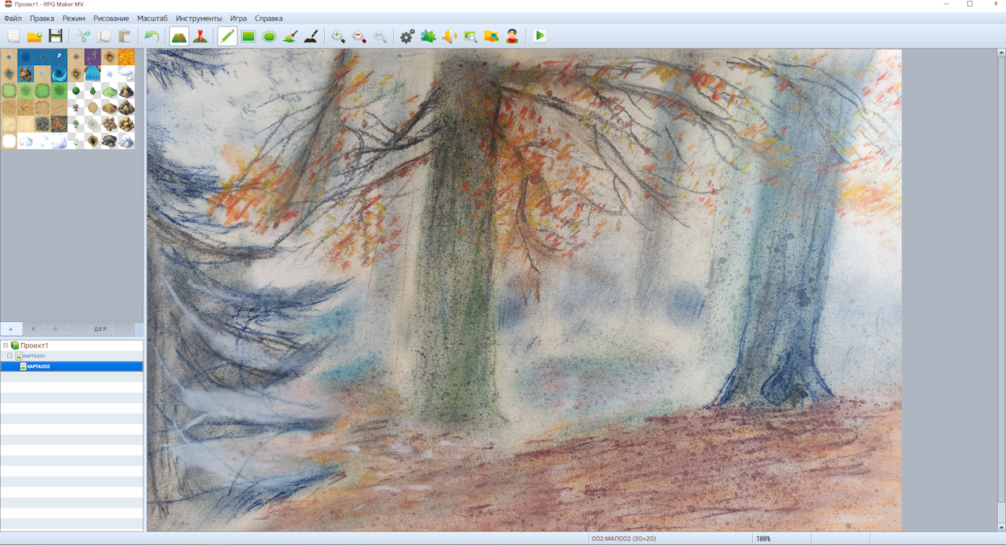Click the map vertical scrollbar down arrow
The width and height of the screenshot is (1006, 545).
tap(1001, 527)
